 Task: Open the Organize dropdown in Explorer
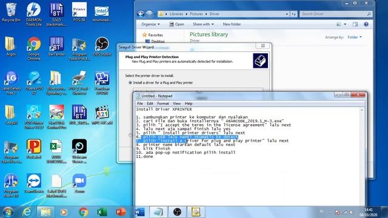pos(150,24)
